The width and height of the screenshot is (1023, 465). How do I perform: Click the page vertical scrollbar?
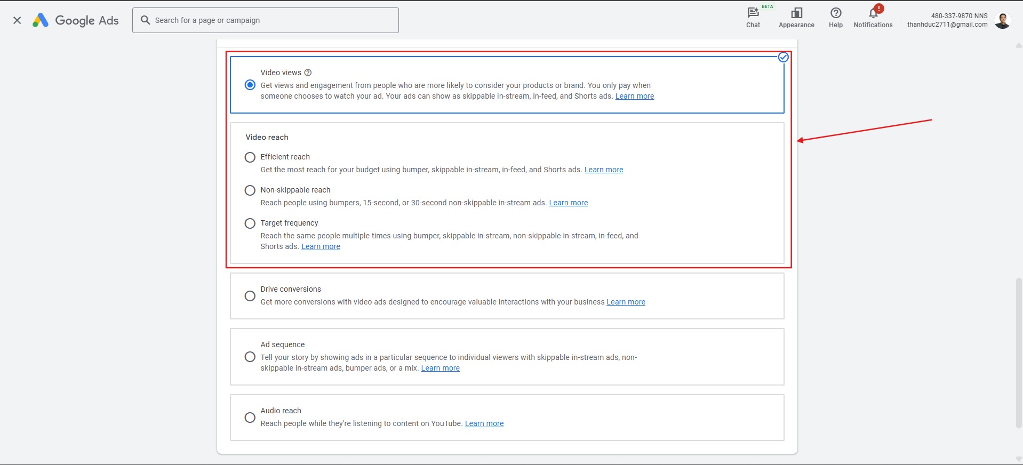(x=1019, y=352)
